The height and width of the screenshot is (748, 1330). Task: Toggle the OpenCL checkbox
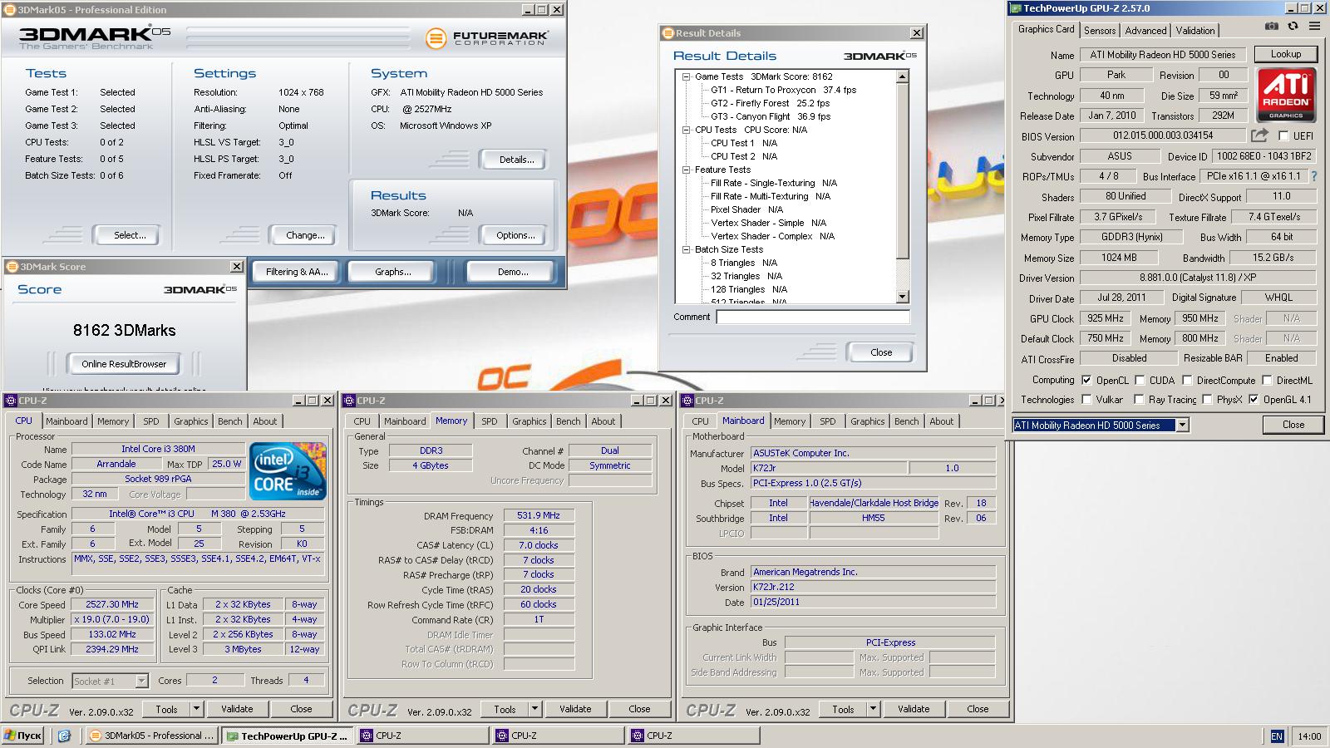[1086, 380]
